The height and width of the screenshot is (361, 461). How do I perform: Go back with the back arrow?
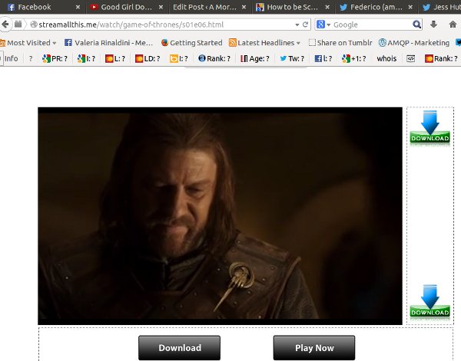click(5, 25)
